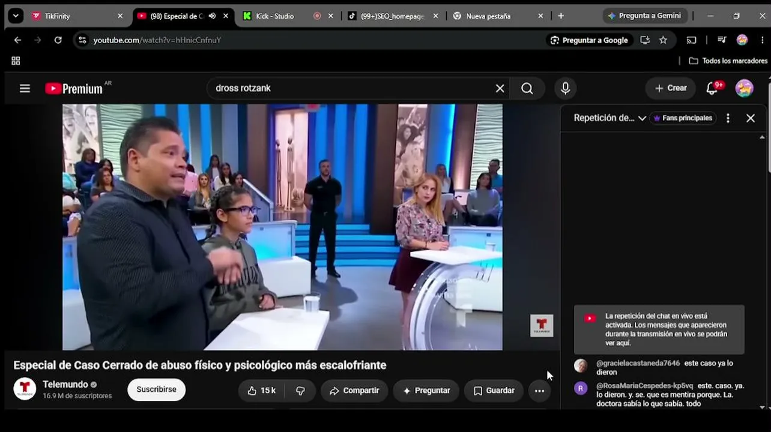Open the Chrome profile avatar
Image resolution: width=771 pixels, height=432 pixels.
click(742, 40)
